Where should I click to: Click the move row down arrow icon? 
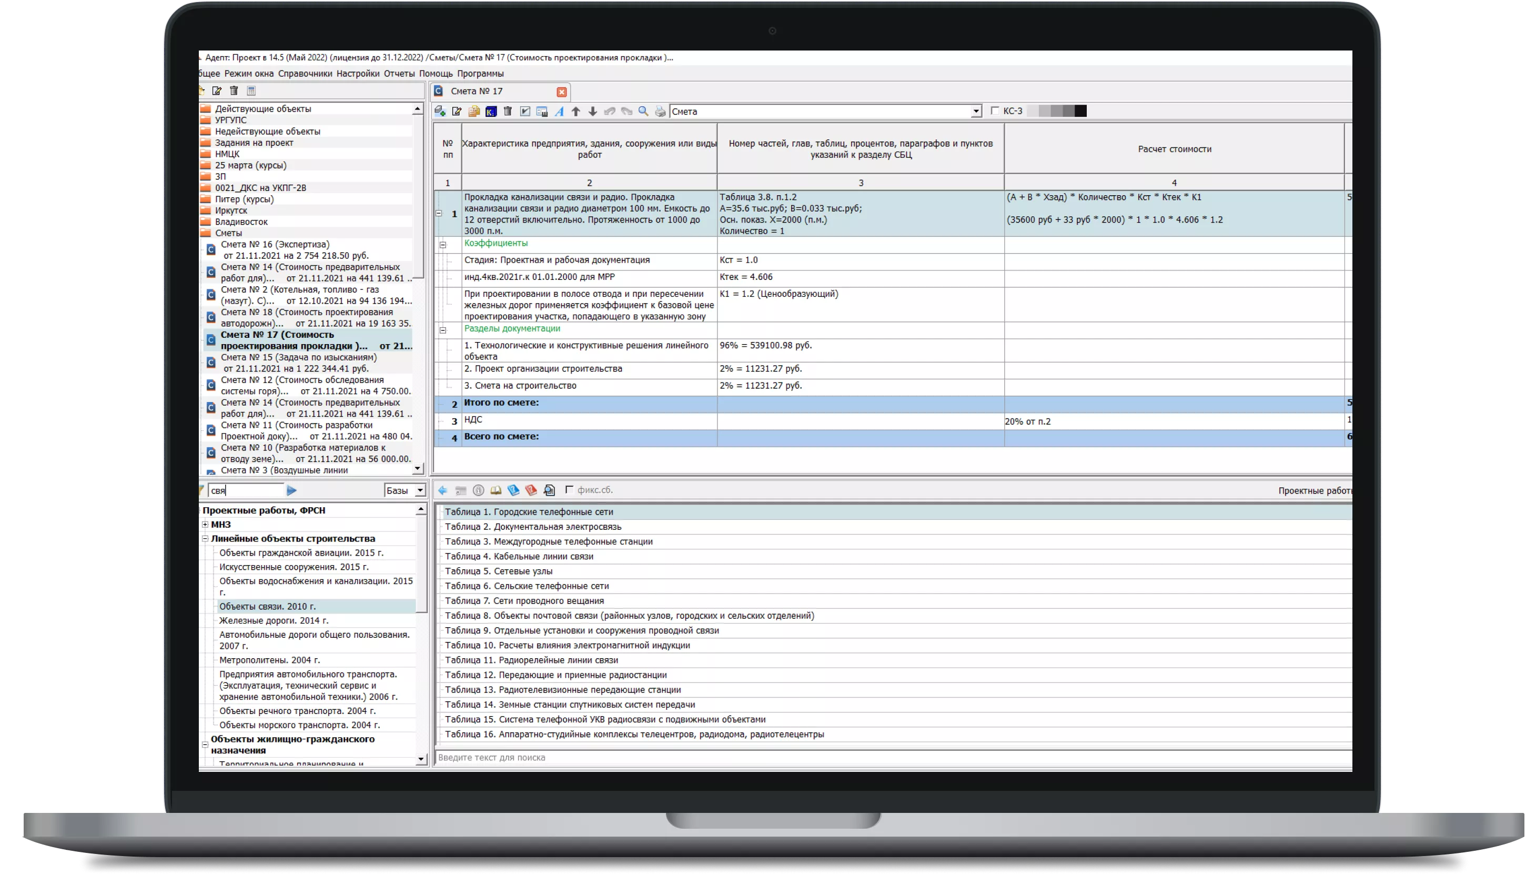[x=592, y=111]
